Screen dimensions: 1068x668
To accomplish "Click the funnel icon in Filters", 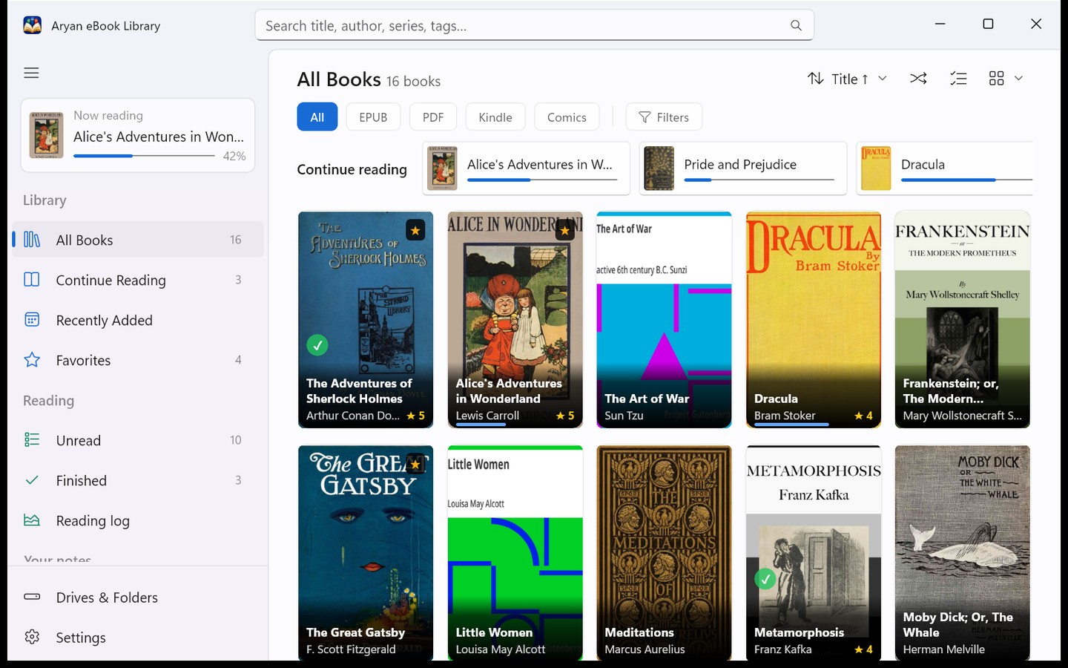I will point(645,117).
